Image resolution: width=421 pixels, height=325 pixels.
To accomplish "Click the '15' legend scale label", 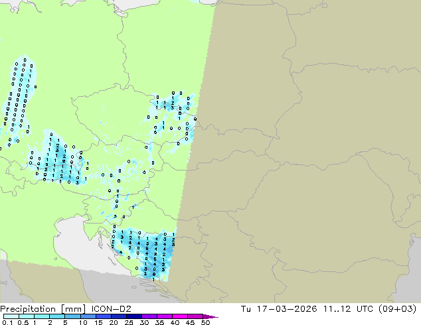I will pyautogui.click(x=98, y=322).
